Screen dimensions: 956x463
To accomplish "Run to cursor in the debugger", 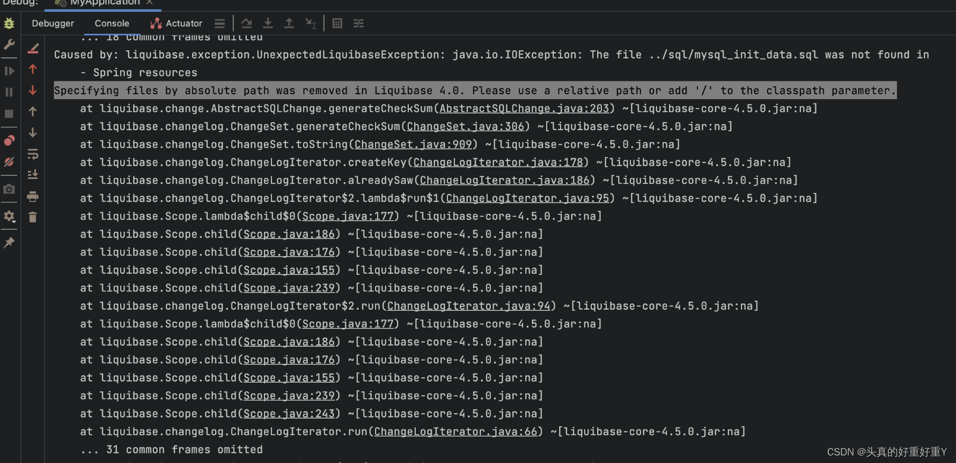I will [x=311, y=23].
